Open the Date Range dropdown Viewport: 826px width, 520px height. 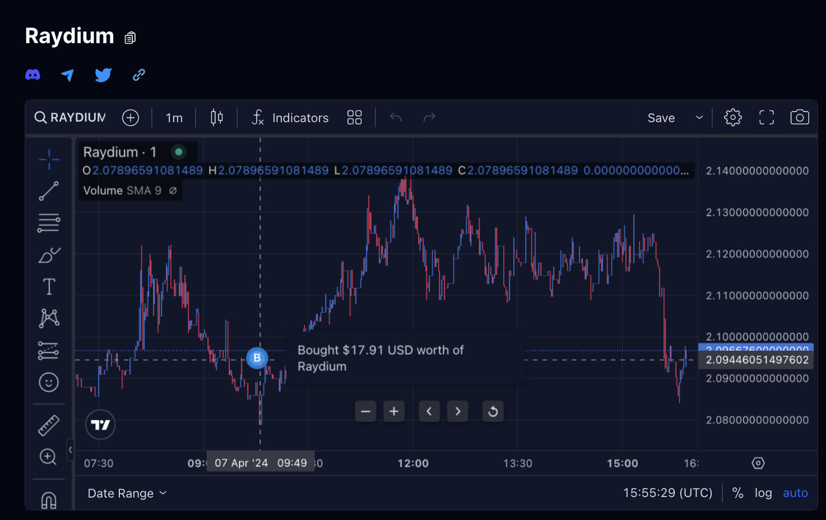click(x=127, y=493)
